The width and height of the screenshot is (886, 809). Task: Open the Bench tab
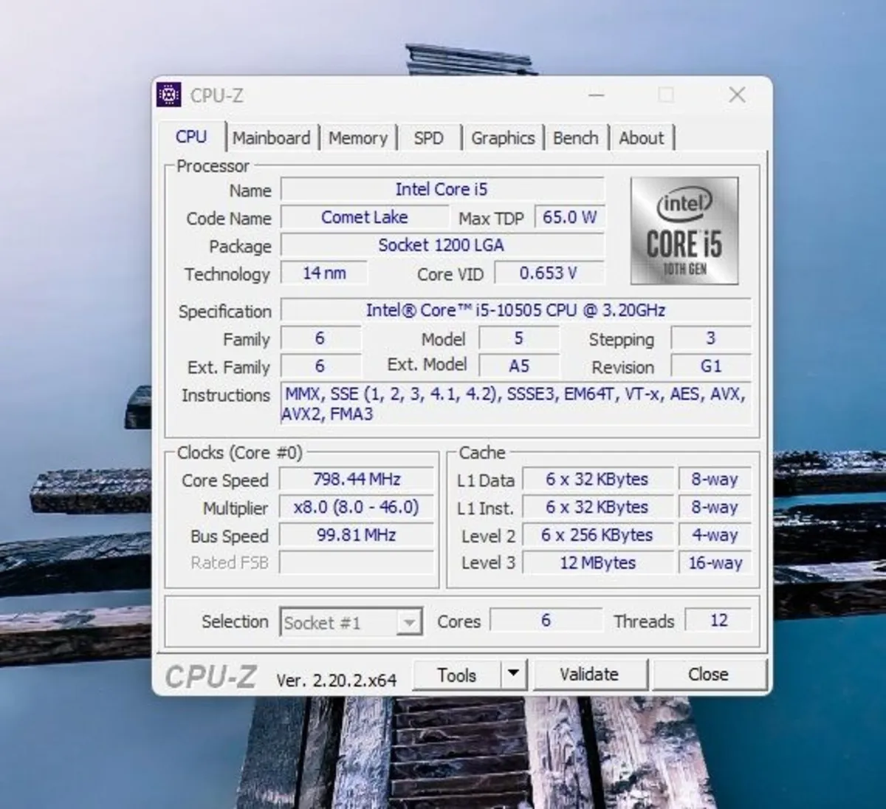click(576, 138)
